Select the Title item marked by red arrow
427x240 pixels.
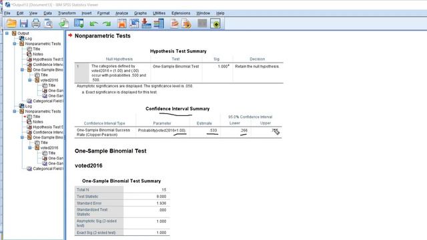coord(37,117)
